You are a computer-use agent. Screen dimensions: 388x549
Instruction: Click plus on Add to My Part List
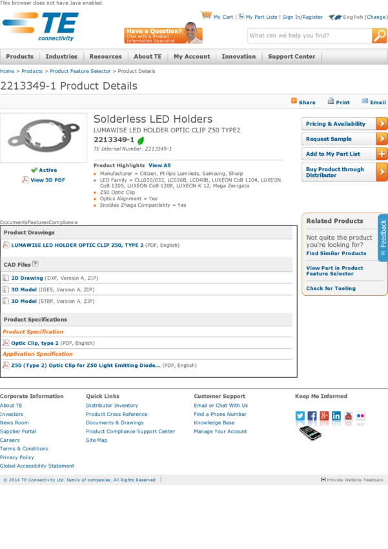(382, 154)
